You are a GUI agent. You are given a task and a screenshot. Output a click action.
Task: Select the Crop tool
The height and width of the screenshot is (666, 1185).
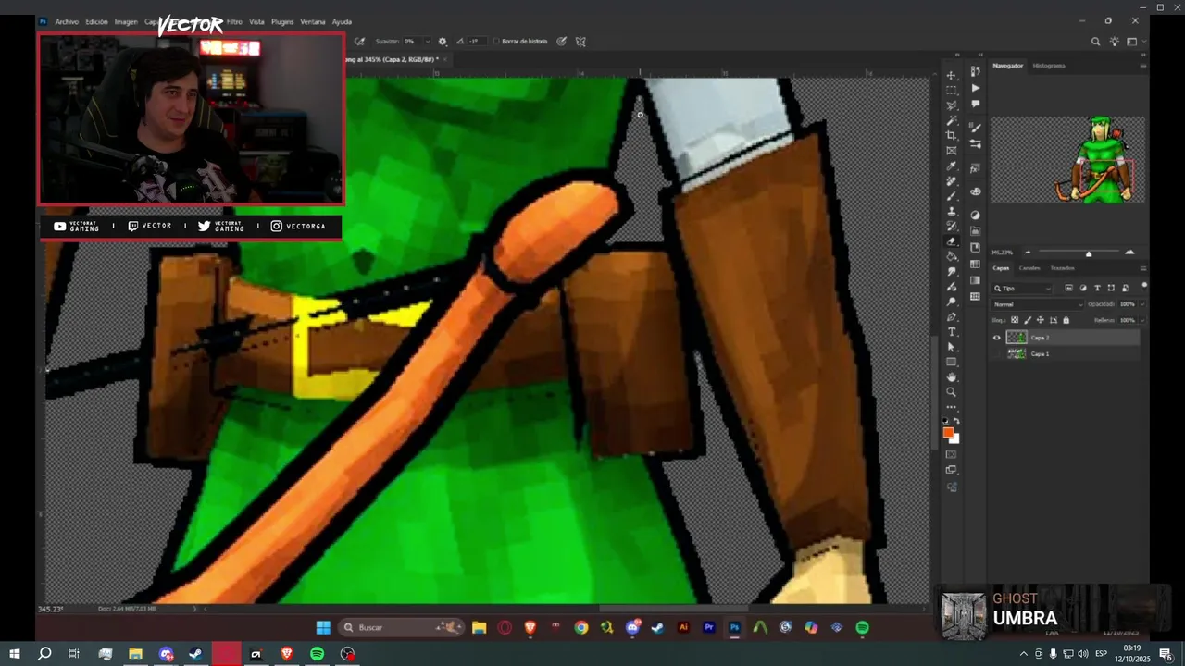tap(951, 135)
